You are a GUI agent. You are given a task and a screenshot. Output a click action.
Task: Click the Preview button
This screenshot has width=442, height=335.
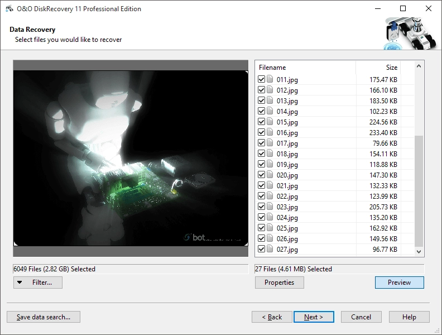tap(399, 283)
